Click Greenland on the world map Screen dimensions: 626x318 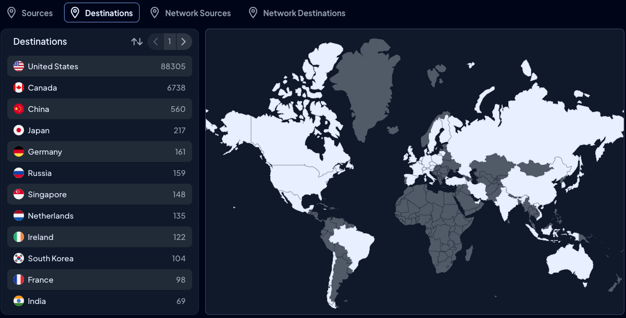click(x=365, y=88)
